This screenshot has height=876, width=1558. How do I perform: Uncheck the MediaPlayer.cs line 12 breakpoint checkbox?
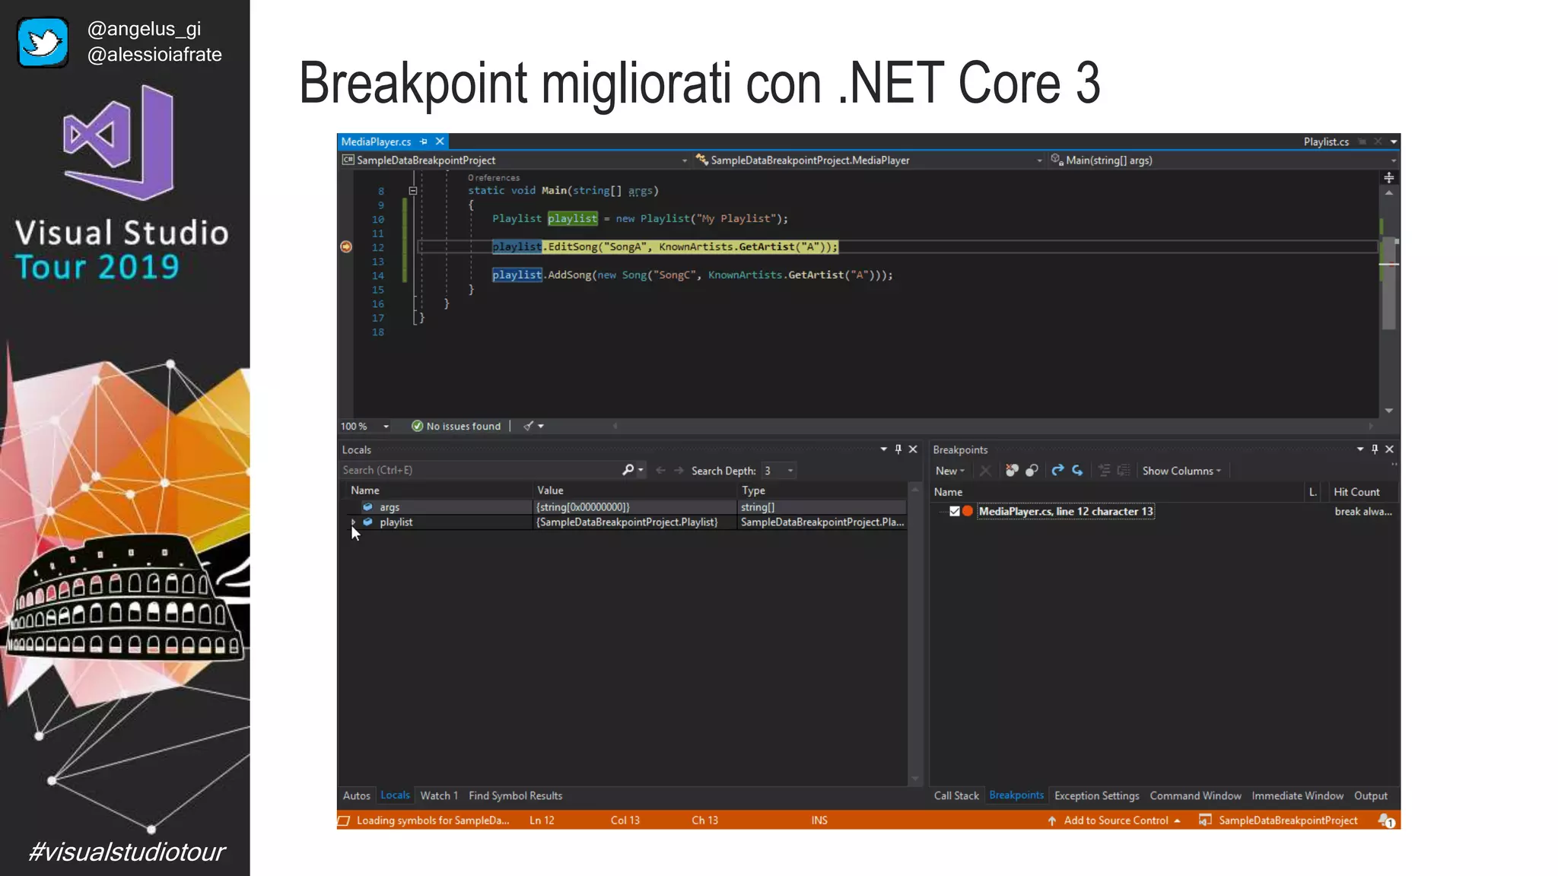pos(955,511)
